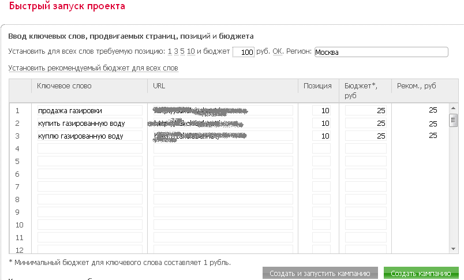Click the URL field in row 1
464x280 pixels.
click(223, 110)
